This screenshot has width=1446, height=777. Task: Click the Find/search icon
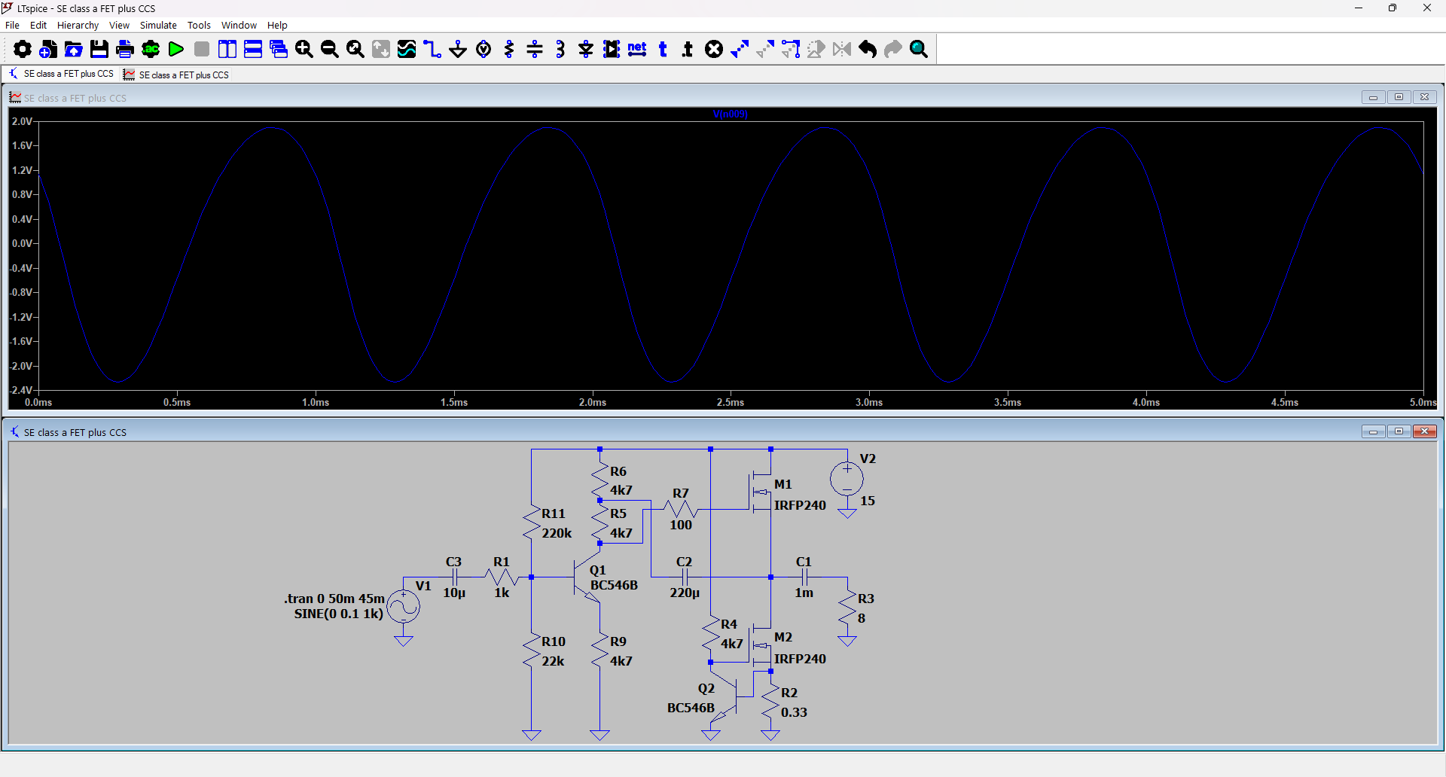[919, 50]
